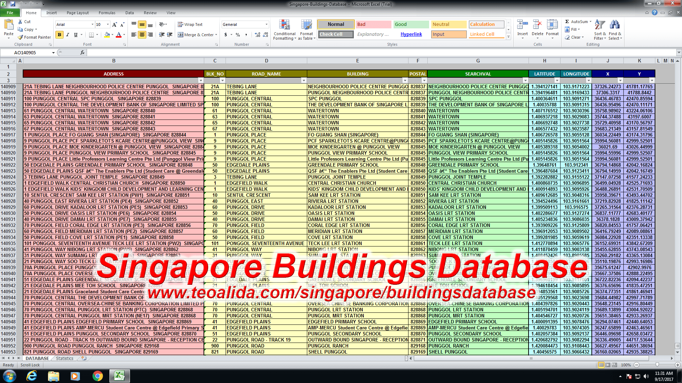Switch to the Insert ribbon tab
The height and width of the screenshot is (383, 682).
pos(52,13)
